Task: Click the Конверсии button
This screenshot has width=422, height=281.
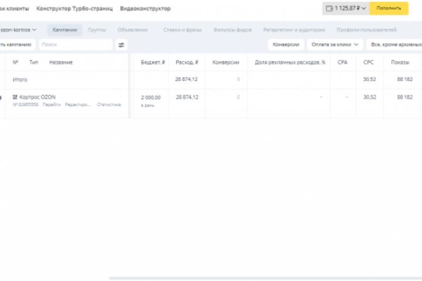Action: pos(286,44)
